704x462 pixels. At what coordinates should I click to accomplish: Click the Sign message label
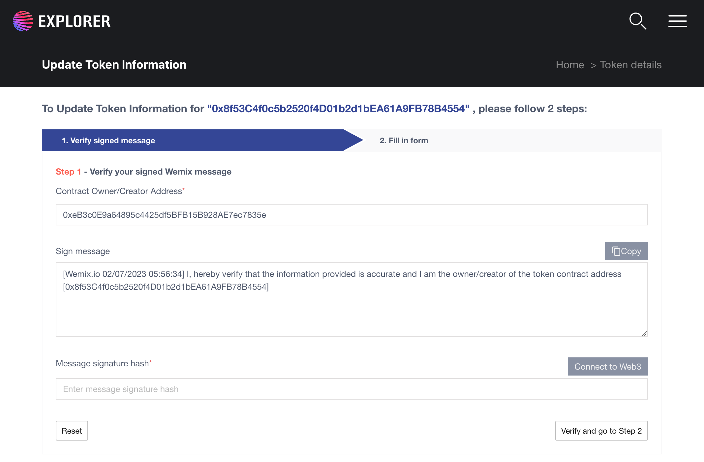click(x=83, y=251)
